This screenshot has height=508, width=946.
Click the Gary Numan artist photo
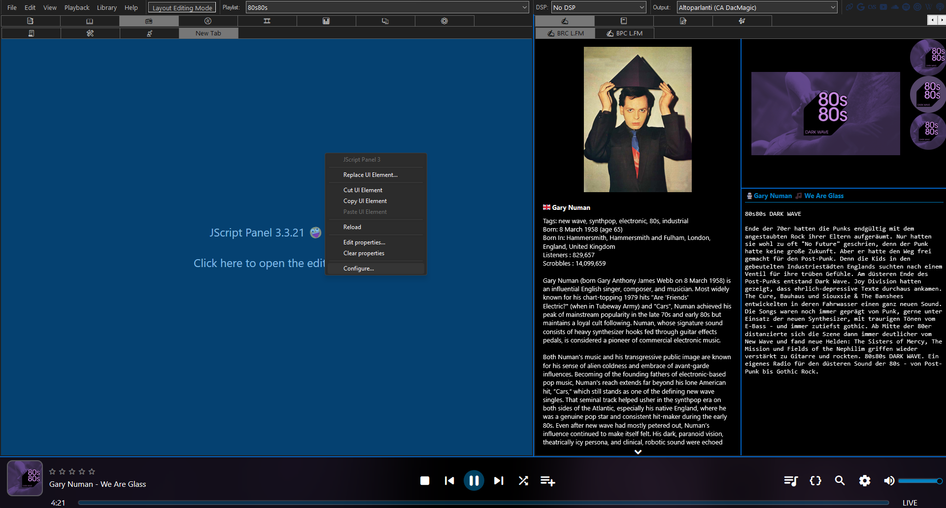[638, 119]
